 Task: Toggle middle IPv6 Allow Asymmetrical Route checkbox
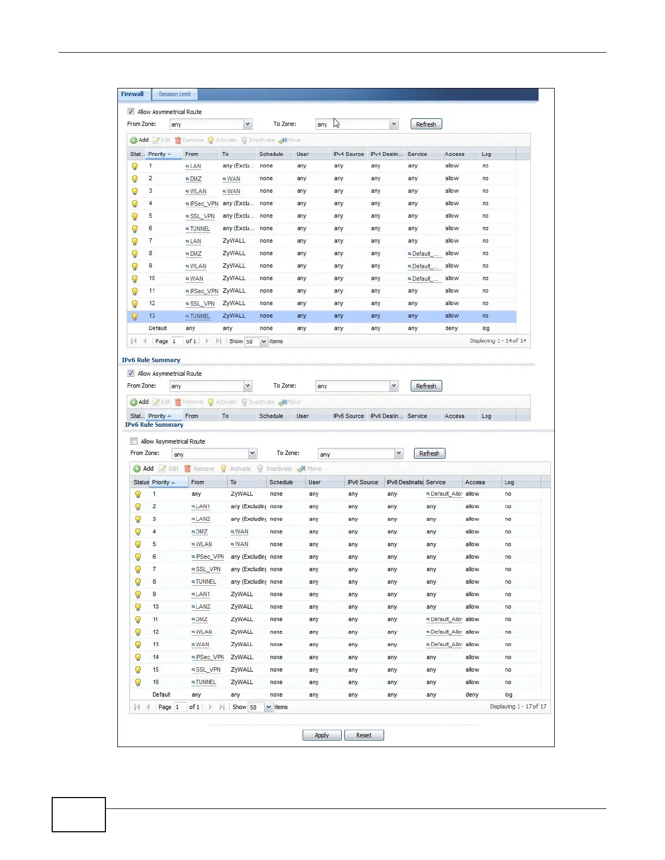click(131, 374)
